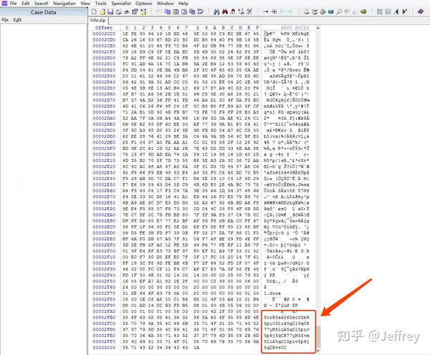430x355 pixels.
Task: Open the main Edit menu
Action: pyautogui.click(x=26, y=4)
